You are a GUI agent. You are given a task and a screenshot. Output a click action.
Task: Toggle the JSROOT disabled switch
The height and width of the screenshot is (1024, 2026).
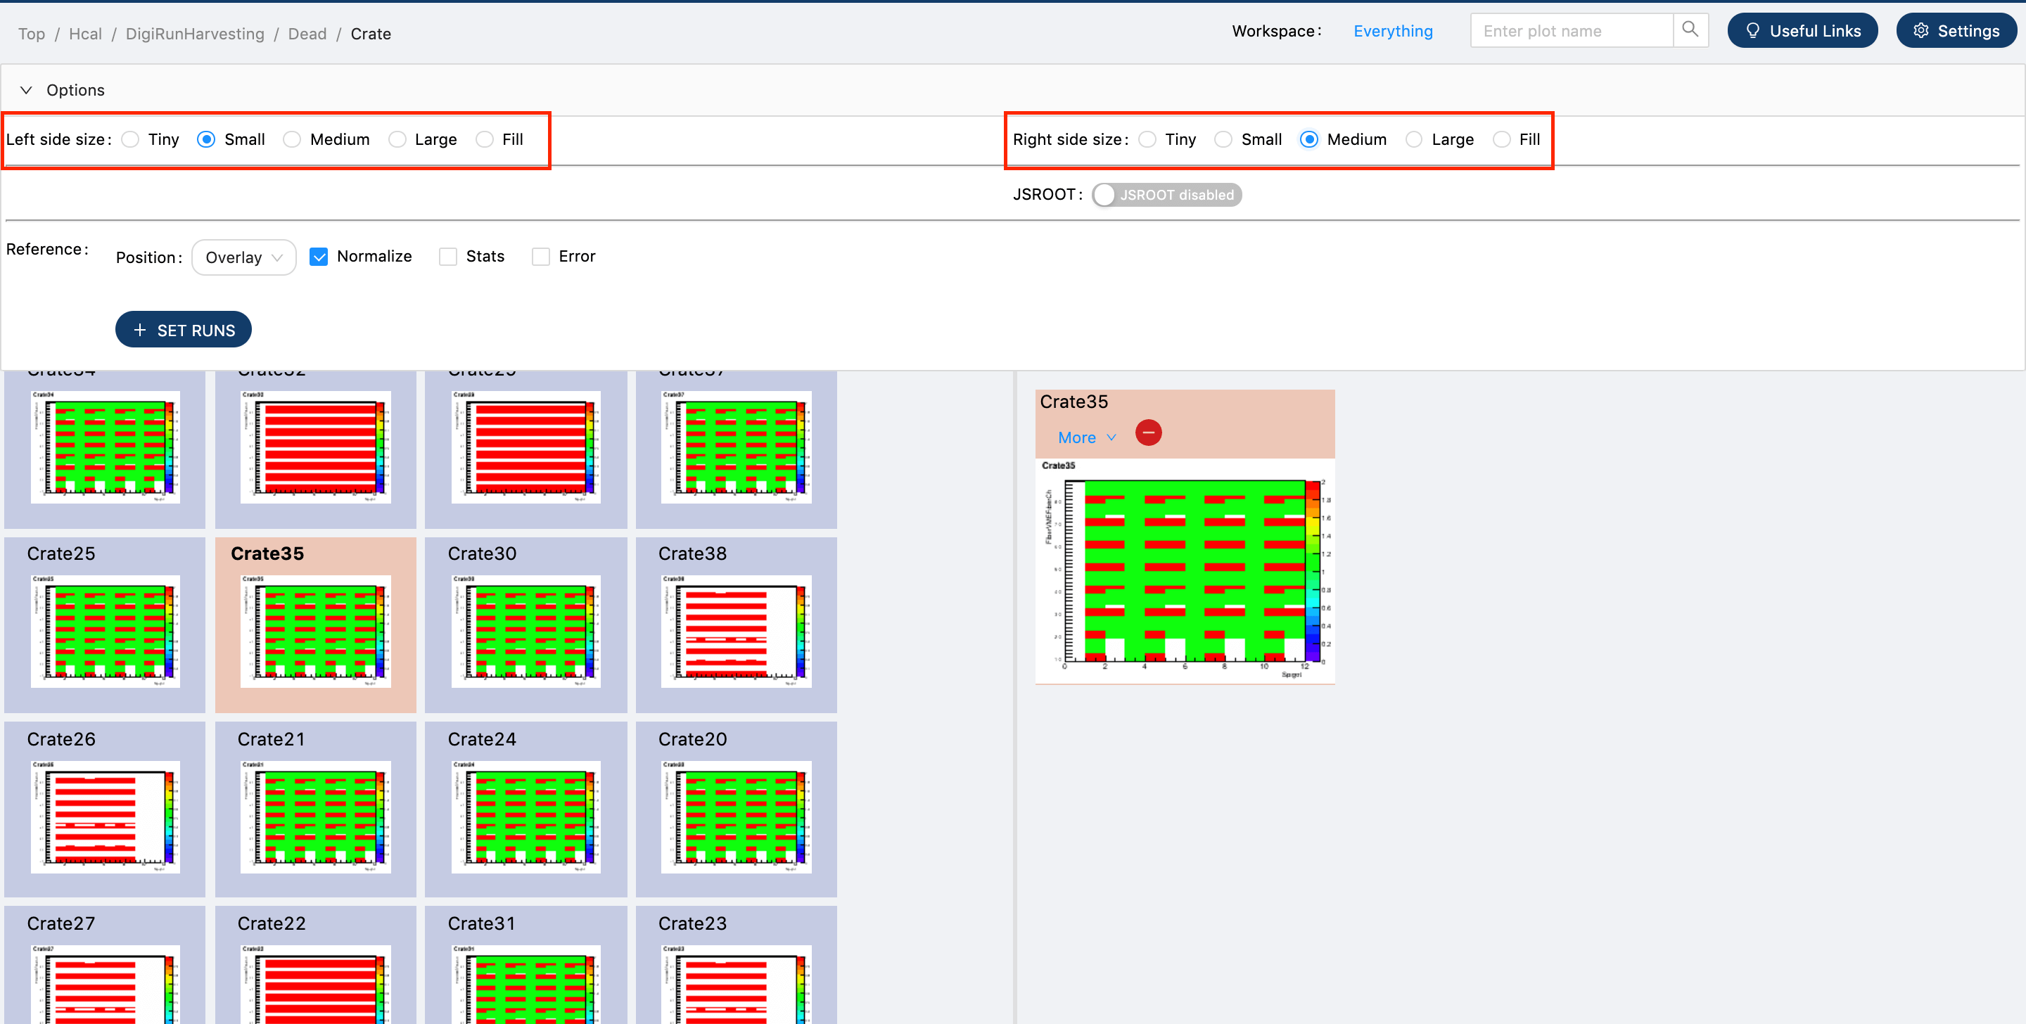coord(1166,195)
